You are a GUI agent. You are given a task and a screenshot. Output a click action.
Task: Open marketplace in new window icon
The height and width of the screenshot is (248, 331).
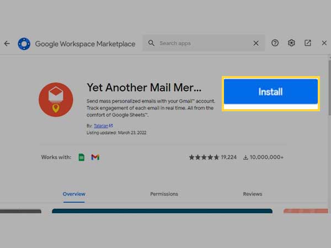click(308, 43)
